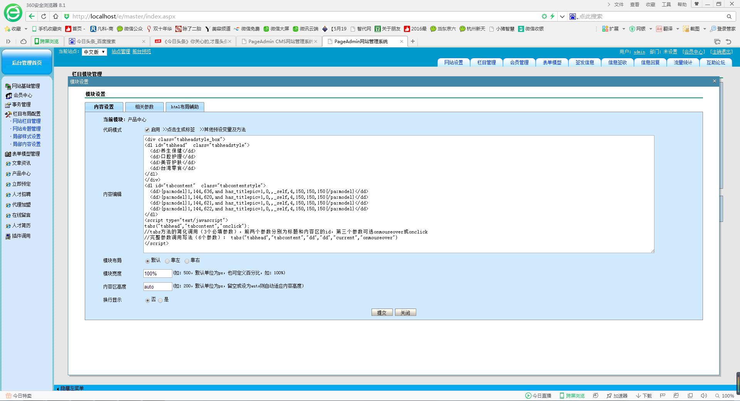
Task: Click inside the 内容编辑 code textarea
Action: (399, 194)
